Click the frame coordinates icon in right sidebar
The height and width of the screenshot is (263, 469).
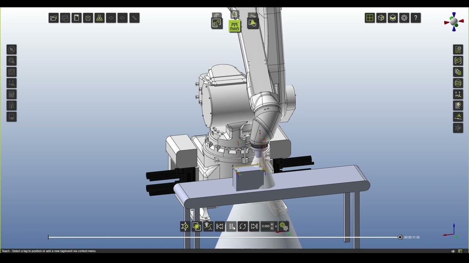pyautogui.click(x=458, y=95)
